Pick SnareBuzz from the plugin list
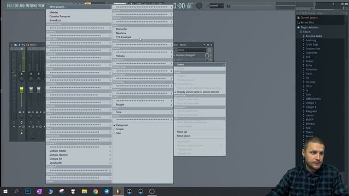The height and width of the screenshot is (196, 349). (79, 20)
